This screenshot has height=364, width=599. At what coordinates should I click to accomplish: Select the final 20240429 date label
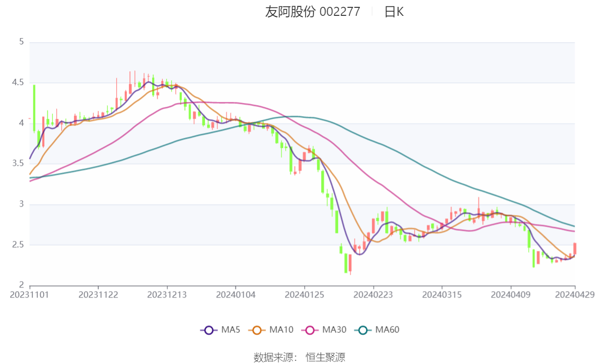click(575, 294)
